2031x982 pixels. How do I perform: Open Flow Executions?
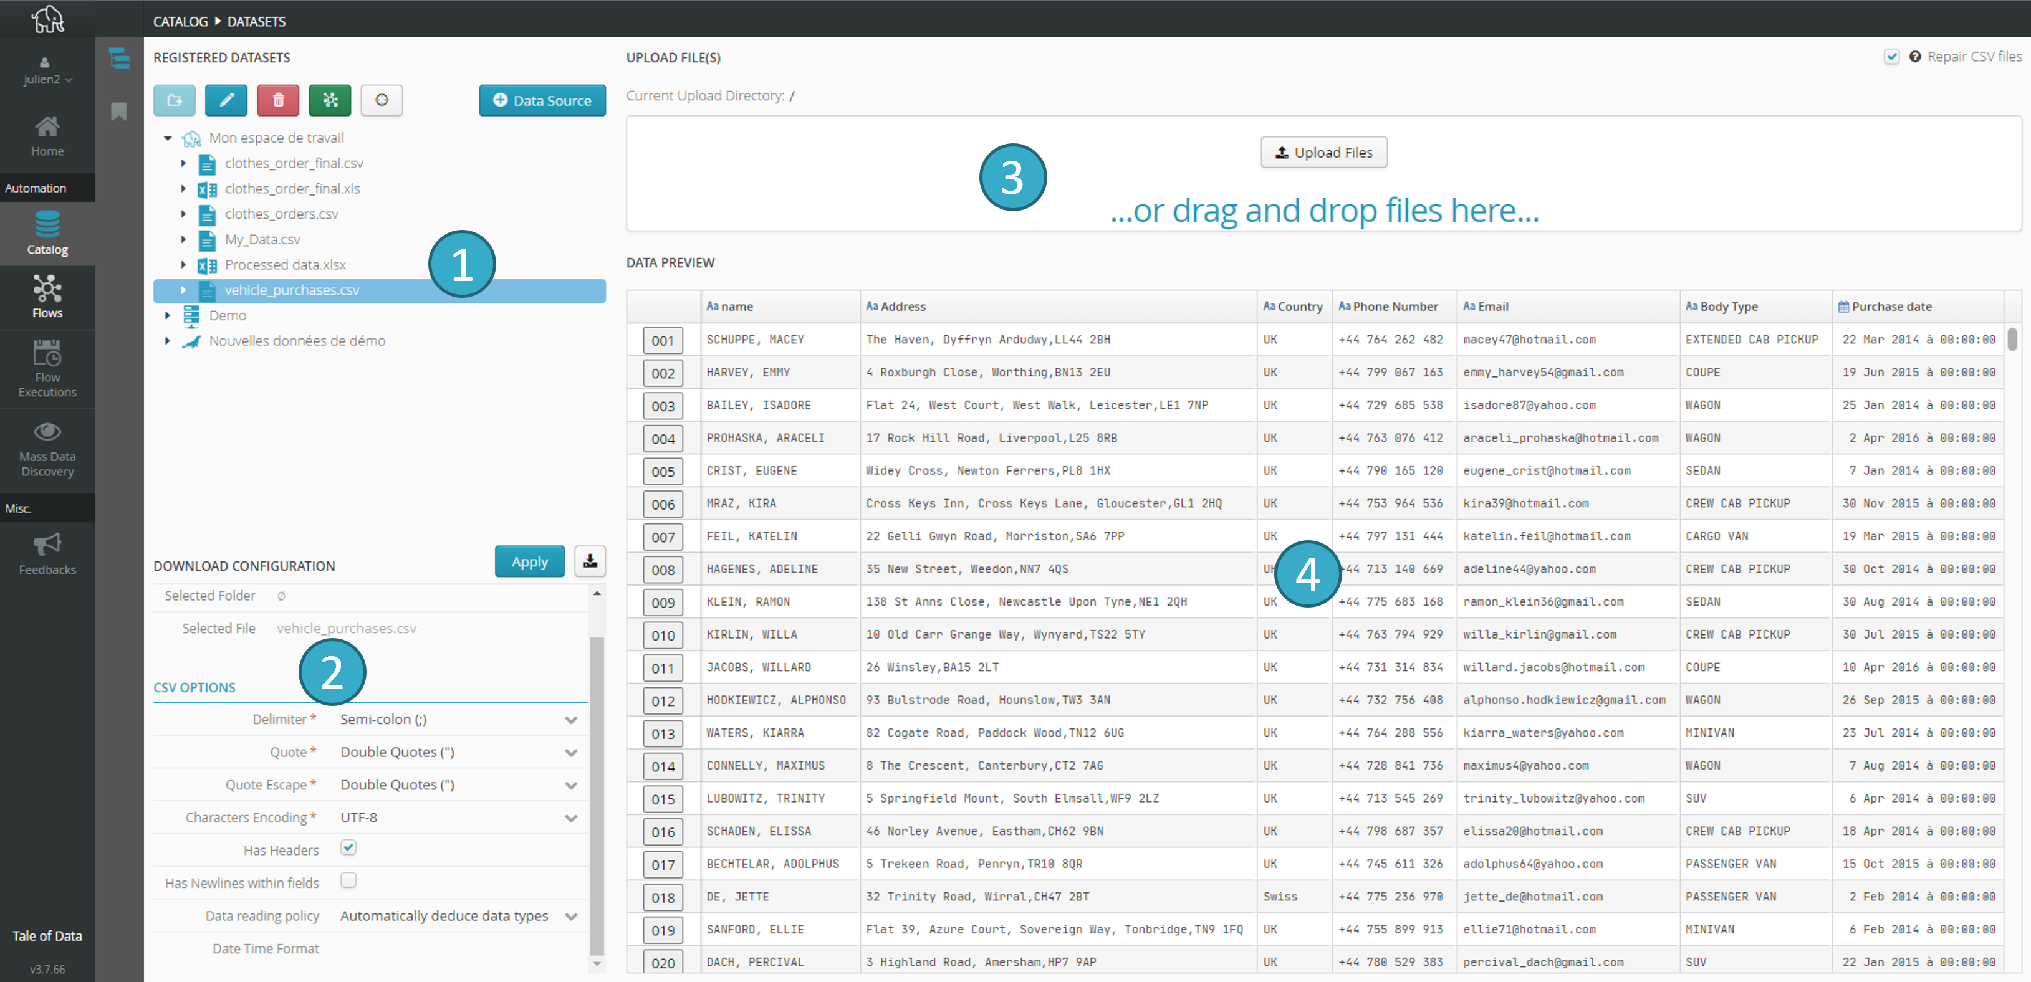tap(47, 369)
